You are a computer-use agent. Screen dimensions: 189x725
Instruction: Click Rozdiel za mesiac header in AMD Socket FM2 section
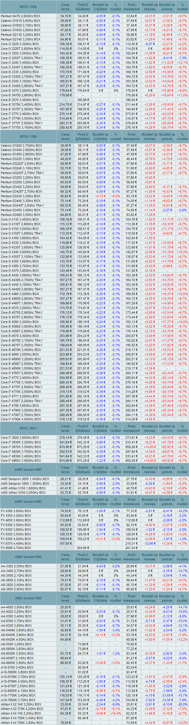(150, 598)
